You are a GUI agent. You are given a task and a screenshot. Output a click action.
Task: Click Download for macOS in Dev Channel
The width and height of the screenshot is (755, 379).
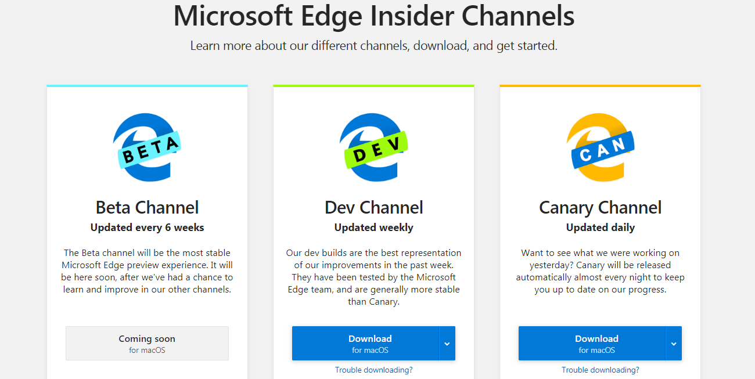(x=370, y=343)
